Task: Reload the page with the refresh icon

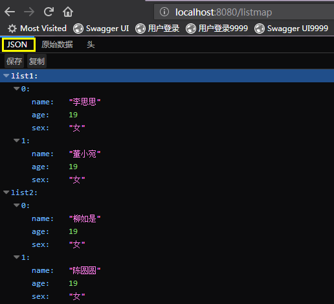Action: pyautogui.click(x=49, y=12)
